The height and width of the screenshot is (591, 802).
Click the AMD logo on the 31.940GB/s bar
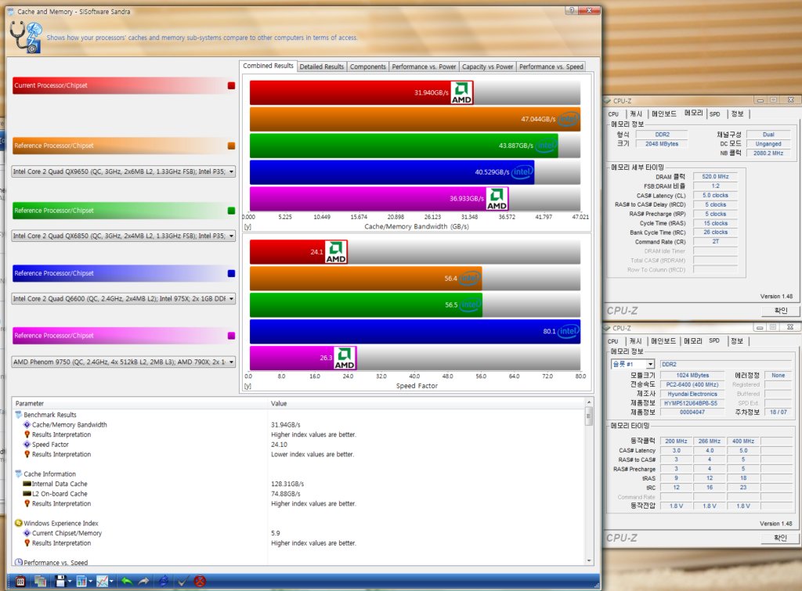(x=461, y=92)
